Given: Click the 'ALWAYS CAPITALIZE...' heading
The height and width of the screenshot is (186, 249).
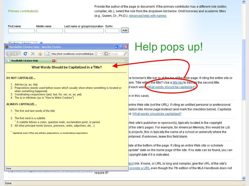Looking at the screenshot, I should [22, 104].
